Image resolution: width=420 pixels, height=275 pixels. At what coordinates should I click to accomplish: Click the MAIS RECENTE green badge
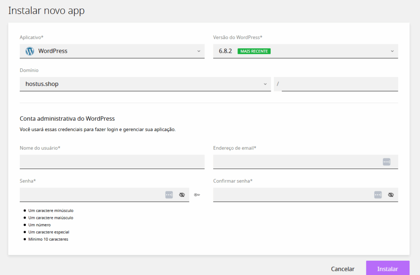coord(254,51)
